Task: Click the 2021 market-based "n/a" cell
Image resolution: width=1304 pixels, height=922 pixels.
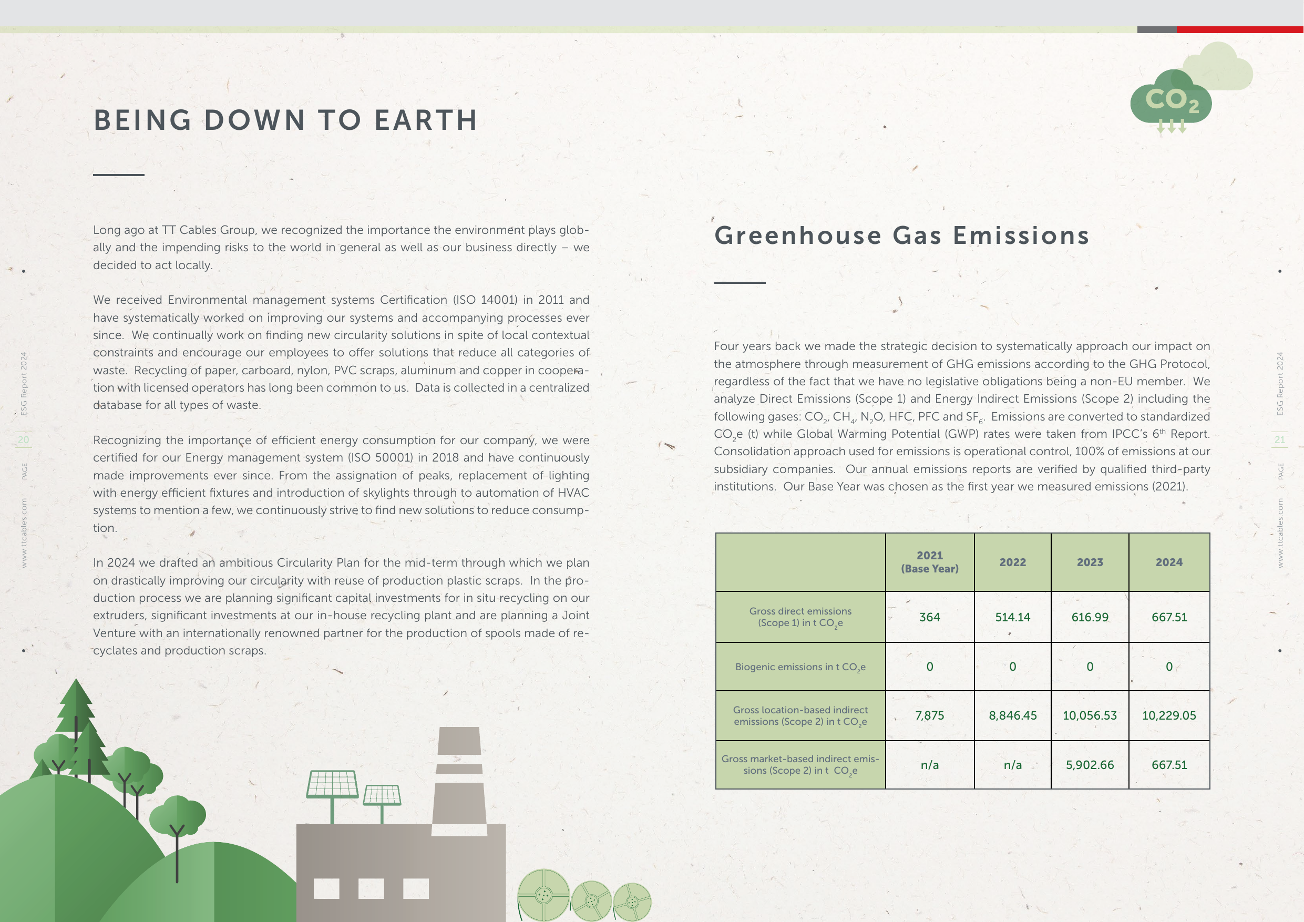Action: pyautogui.click(x=929, y=765)
